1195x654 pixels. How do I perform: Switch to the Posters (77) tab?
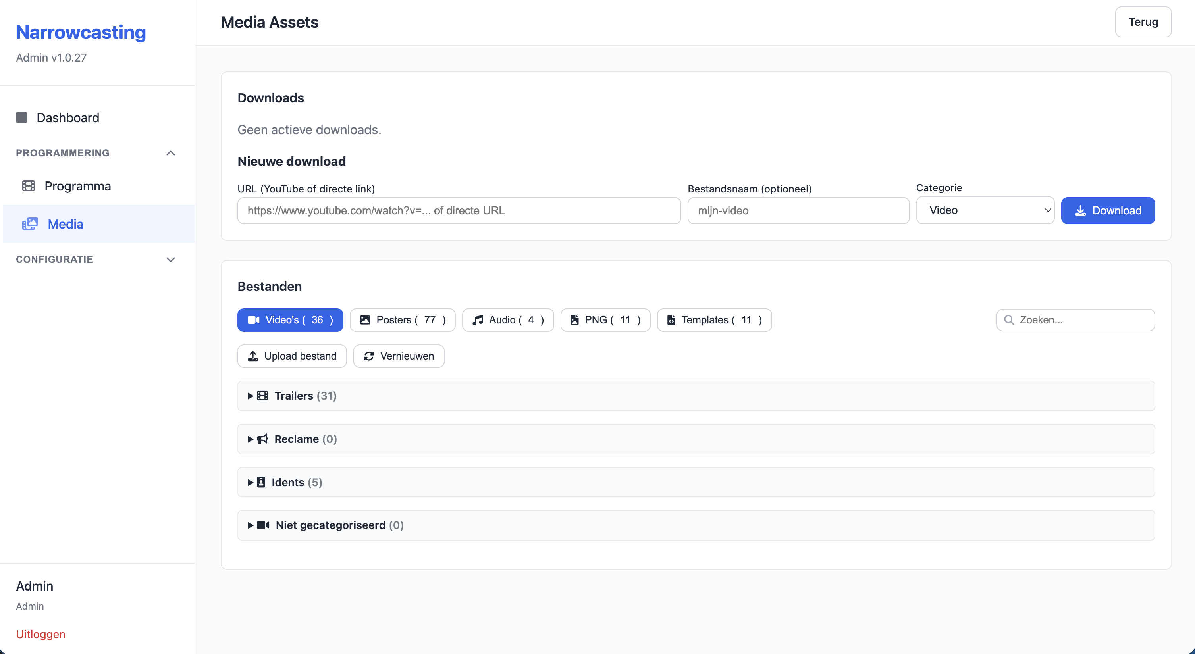coord(402,320)
